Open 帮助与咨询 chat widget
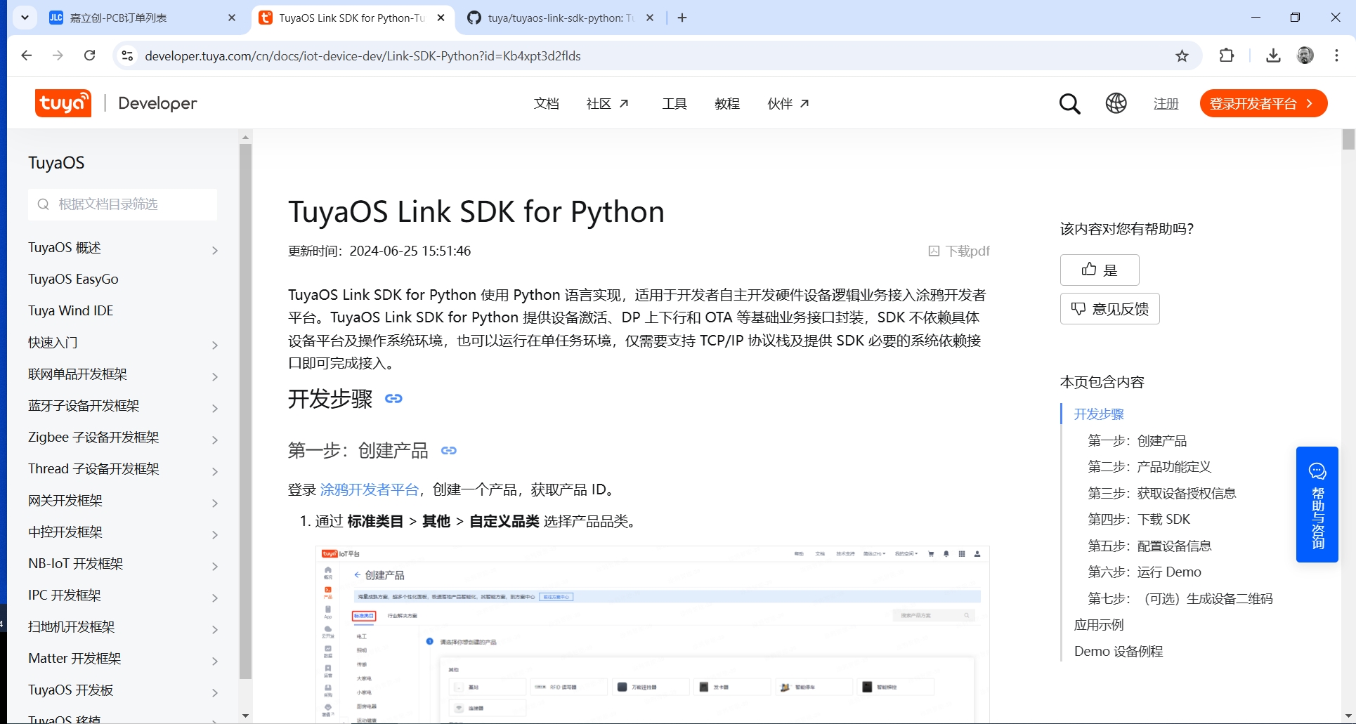Image resolution: width=1356 pixels, height=724 pixels. 1317,504
